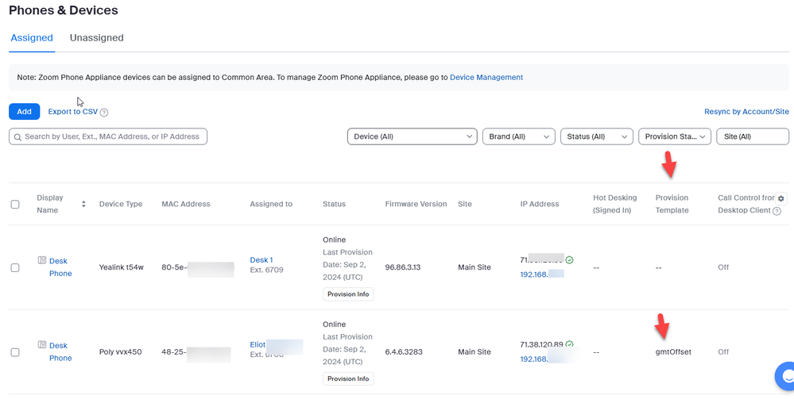794x399 pixels.
Task: Click the Export to CSV help icon
Action: (104, 113)
